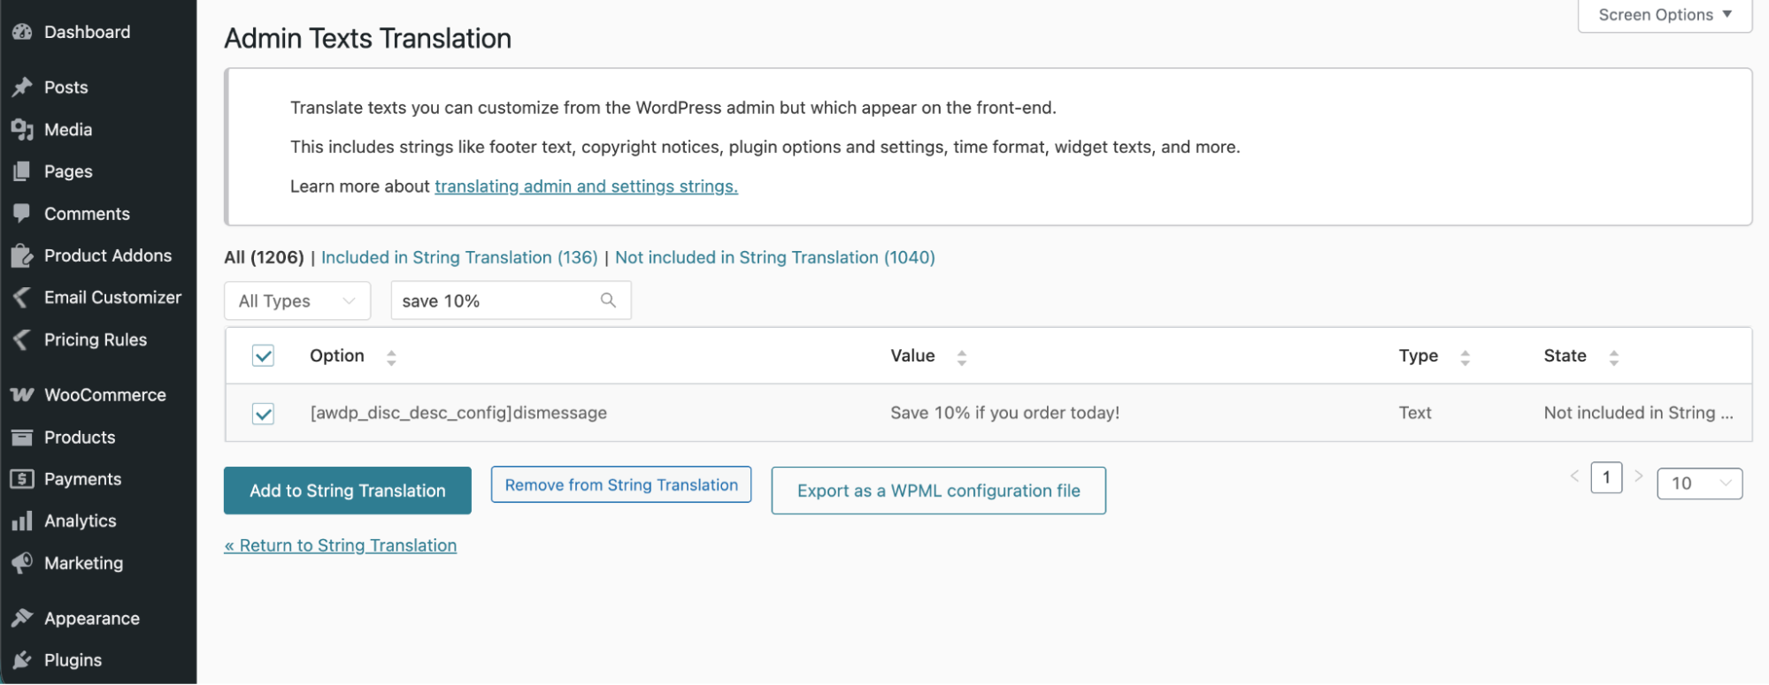This screenshot has height=685, width=1769.
Task: Toggle the select-all header checkbox
Action: (263, 355)
